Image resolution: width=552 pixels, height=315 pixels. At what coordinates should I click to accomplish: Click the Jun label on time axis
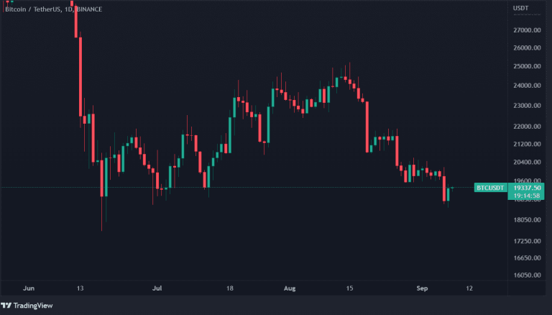click(29, 287)
